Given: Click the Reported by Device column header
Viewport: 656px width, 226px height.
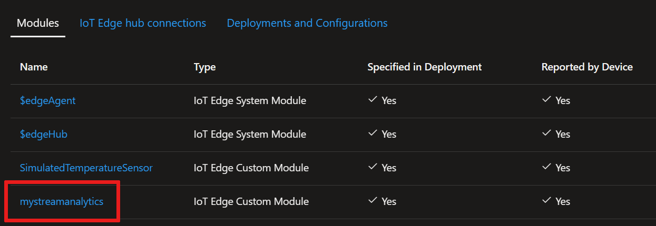Looking at the screenshot, I should click(587, 67).
